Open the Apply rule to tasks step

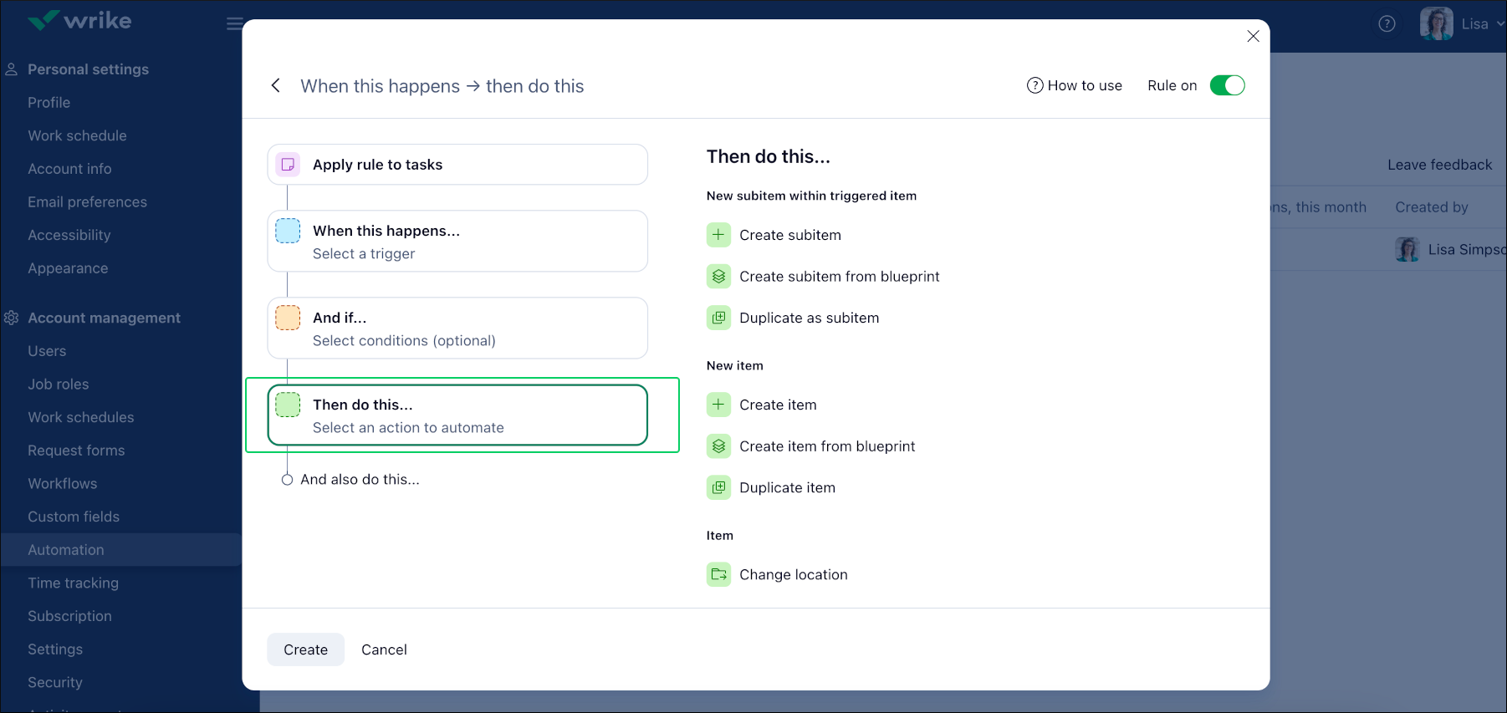[457, 165]
